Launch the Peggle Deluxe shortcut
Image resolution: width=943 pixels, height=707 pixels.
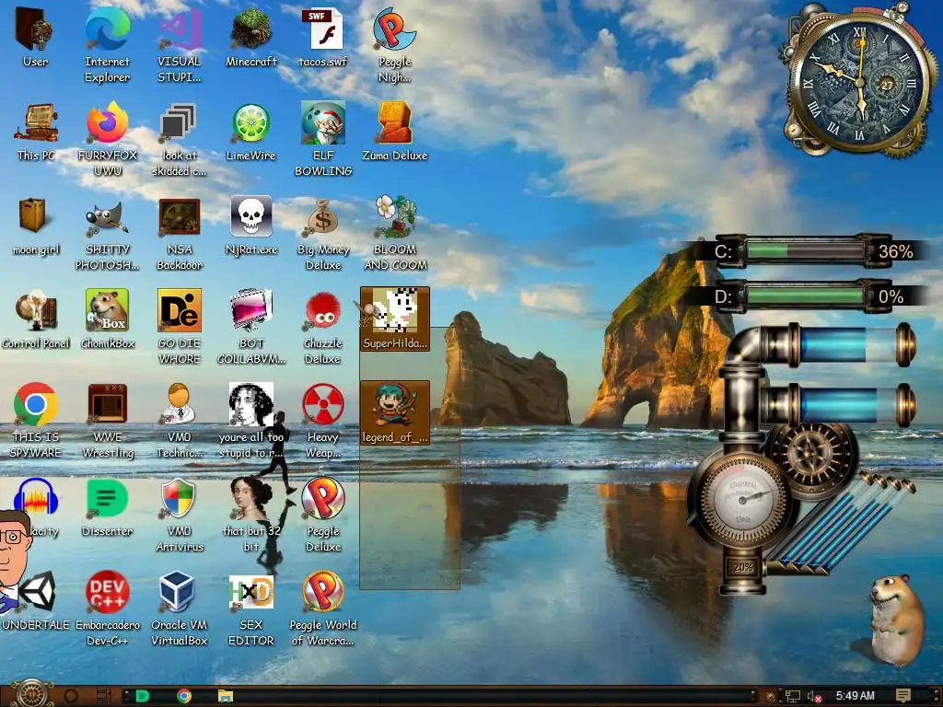tap(323, 515)
